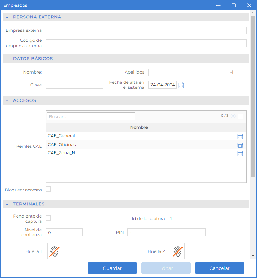Viewport: 257px width, 278px height.
Task: Select the CAE_Oficinas profile row
Action: pyautogui.click(x=146, y=145)
